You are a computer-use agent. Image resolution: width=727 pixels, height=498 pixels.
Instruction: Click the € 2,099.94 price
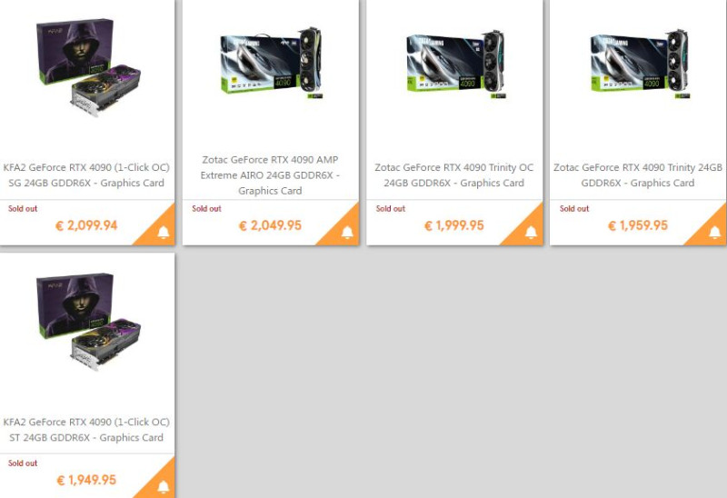pyautogui.click(x=86, y=225)
